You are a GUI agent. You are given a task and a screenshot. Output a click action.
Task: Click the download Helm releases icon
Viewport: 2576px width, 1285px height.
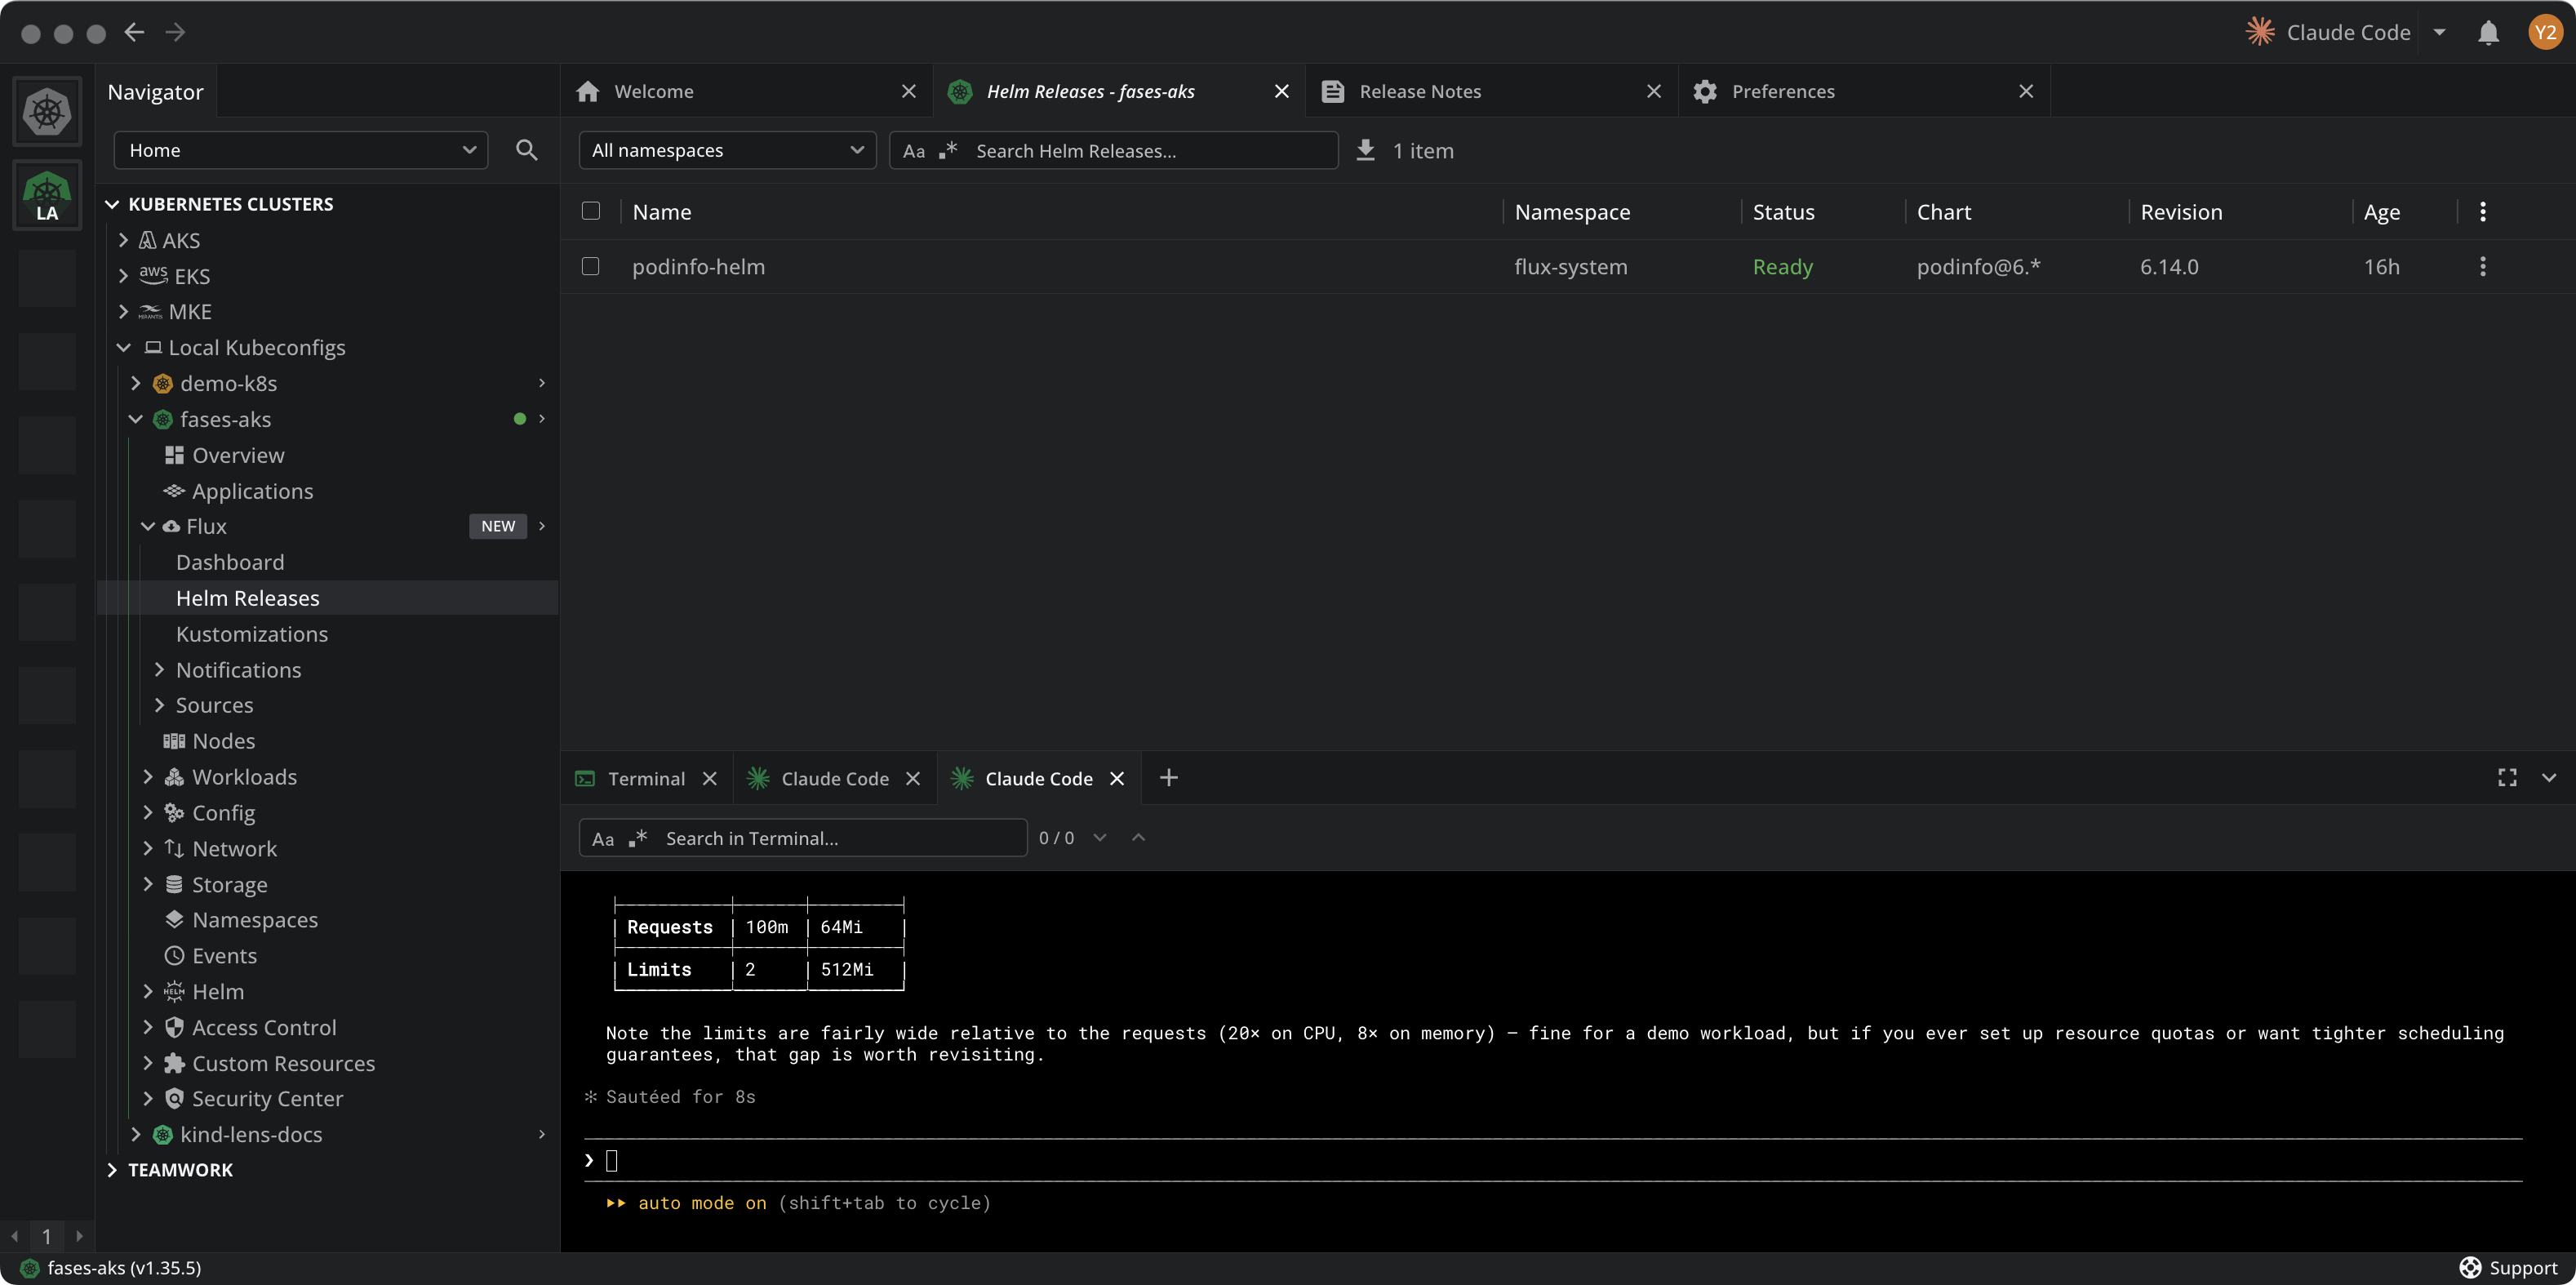coord(1365,150)
